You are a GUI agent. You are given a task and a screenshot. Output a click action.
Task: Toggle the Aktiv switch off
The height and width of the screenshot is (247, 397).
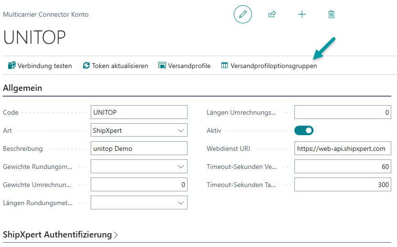pos(304,130)
